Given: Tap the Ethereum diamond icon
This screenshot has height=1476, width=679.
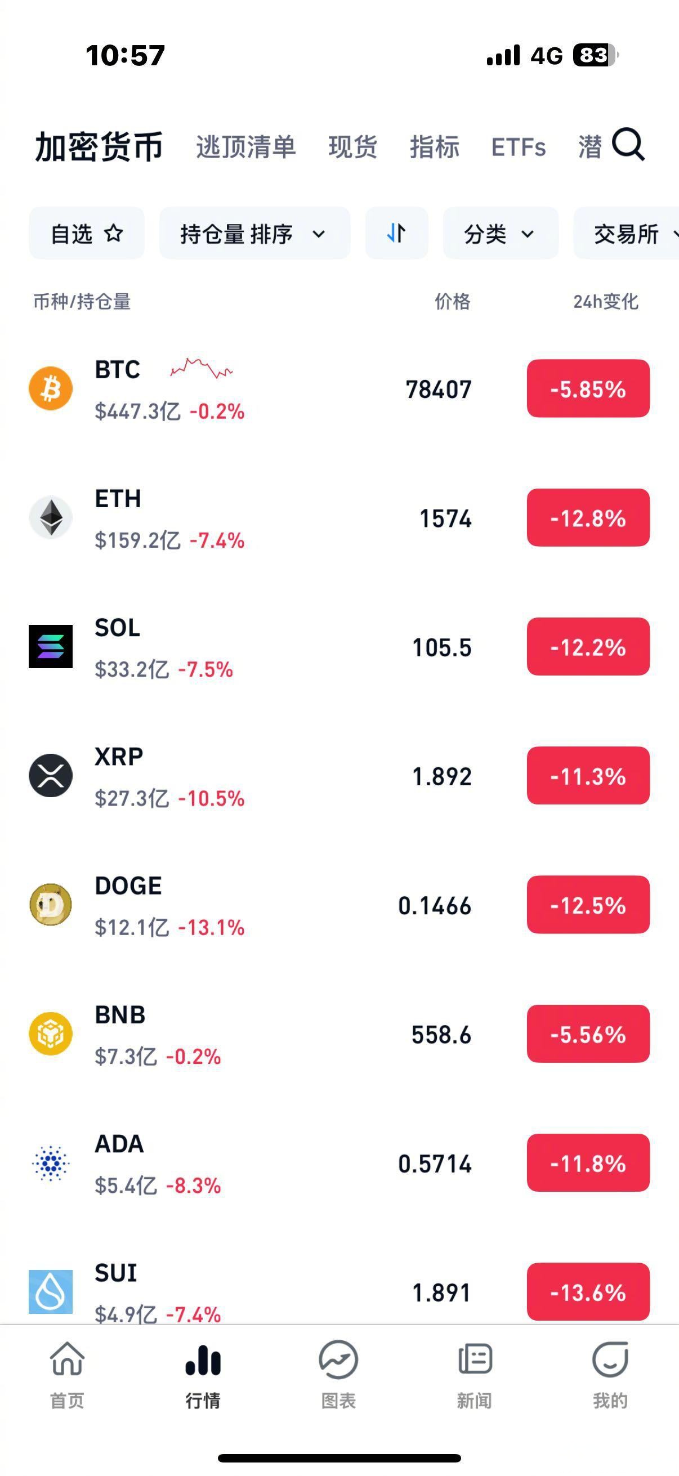Looking at the screenshot, I should [x=51, y=517].
